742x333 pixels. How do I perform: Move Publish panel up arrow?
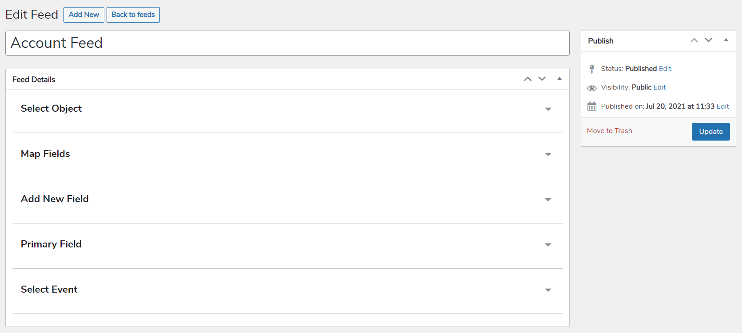[694, 40]
